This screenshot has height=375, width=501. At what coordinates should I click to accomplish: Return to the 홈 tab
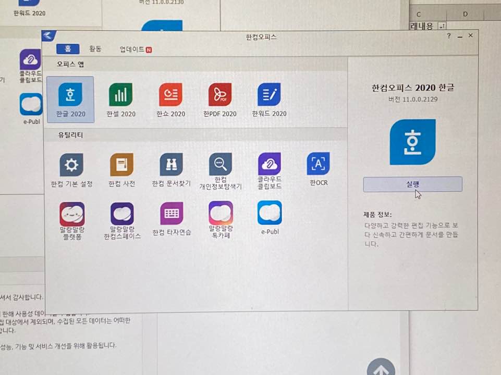(x=69, y=49)
